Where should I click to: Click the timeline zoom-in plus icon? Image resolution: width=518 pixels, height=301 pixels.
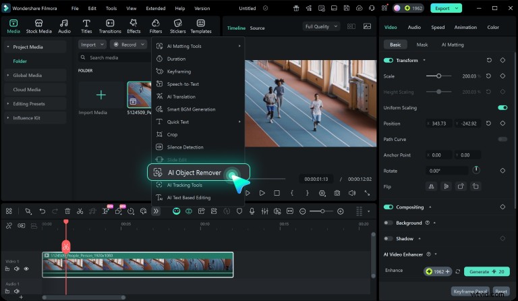[x=340, y=211]
